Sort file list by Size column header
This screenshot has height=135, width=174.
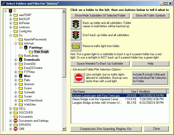pyautogui.click(x=130, y=91)
